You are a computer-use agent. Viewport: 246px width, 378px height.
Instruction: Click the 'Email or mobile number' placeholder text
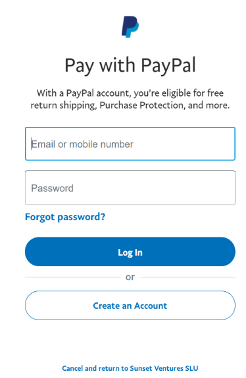click(82, 144)
